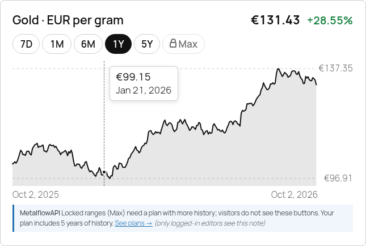Click the vertical dashed crosshair line
366x246 pixels.
tap(104, 124)
